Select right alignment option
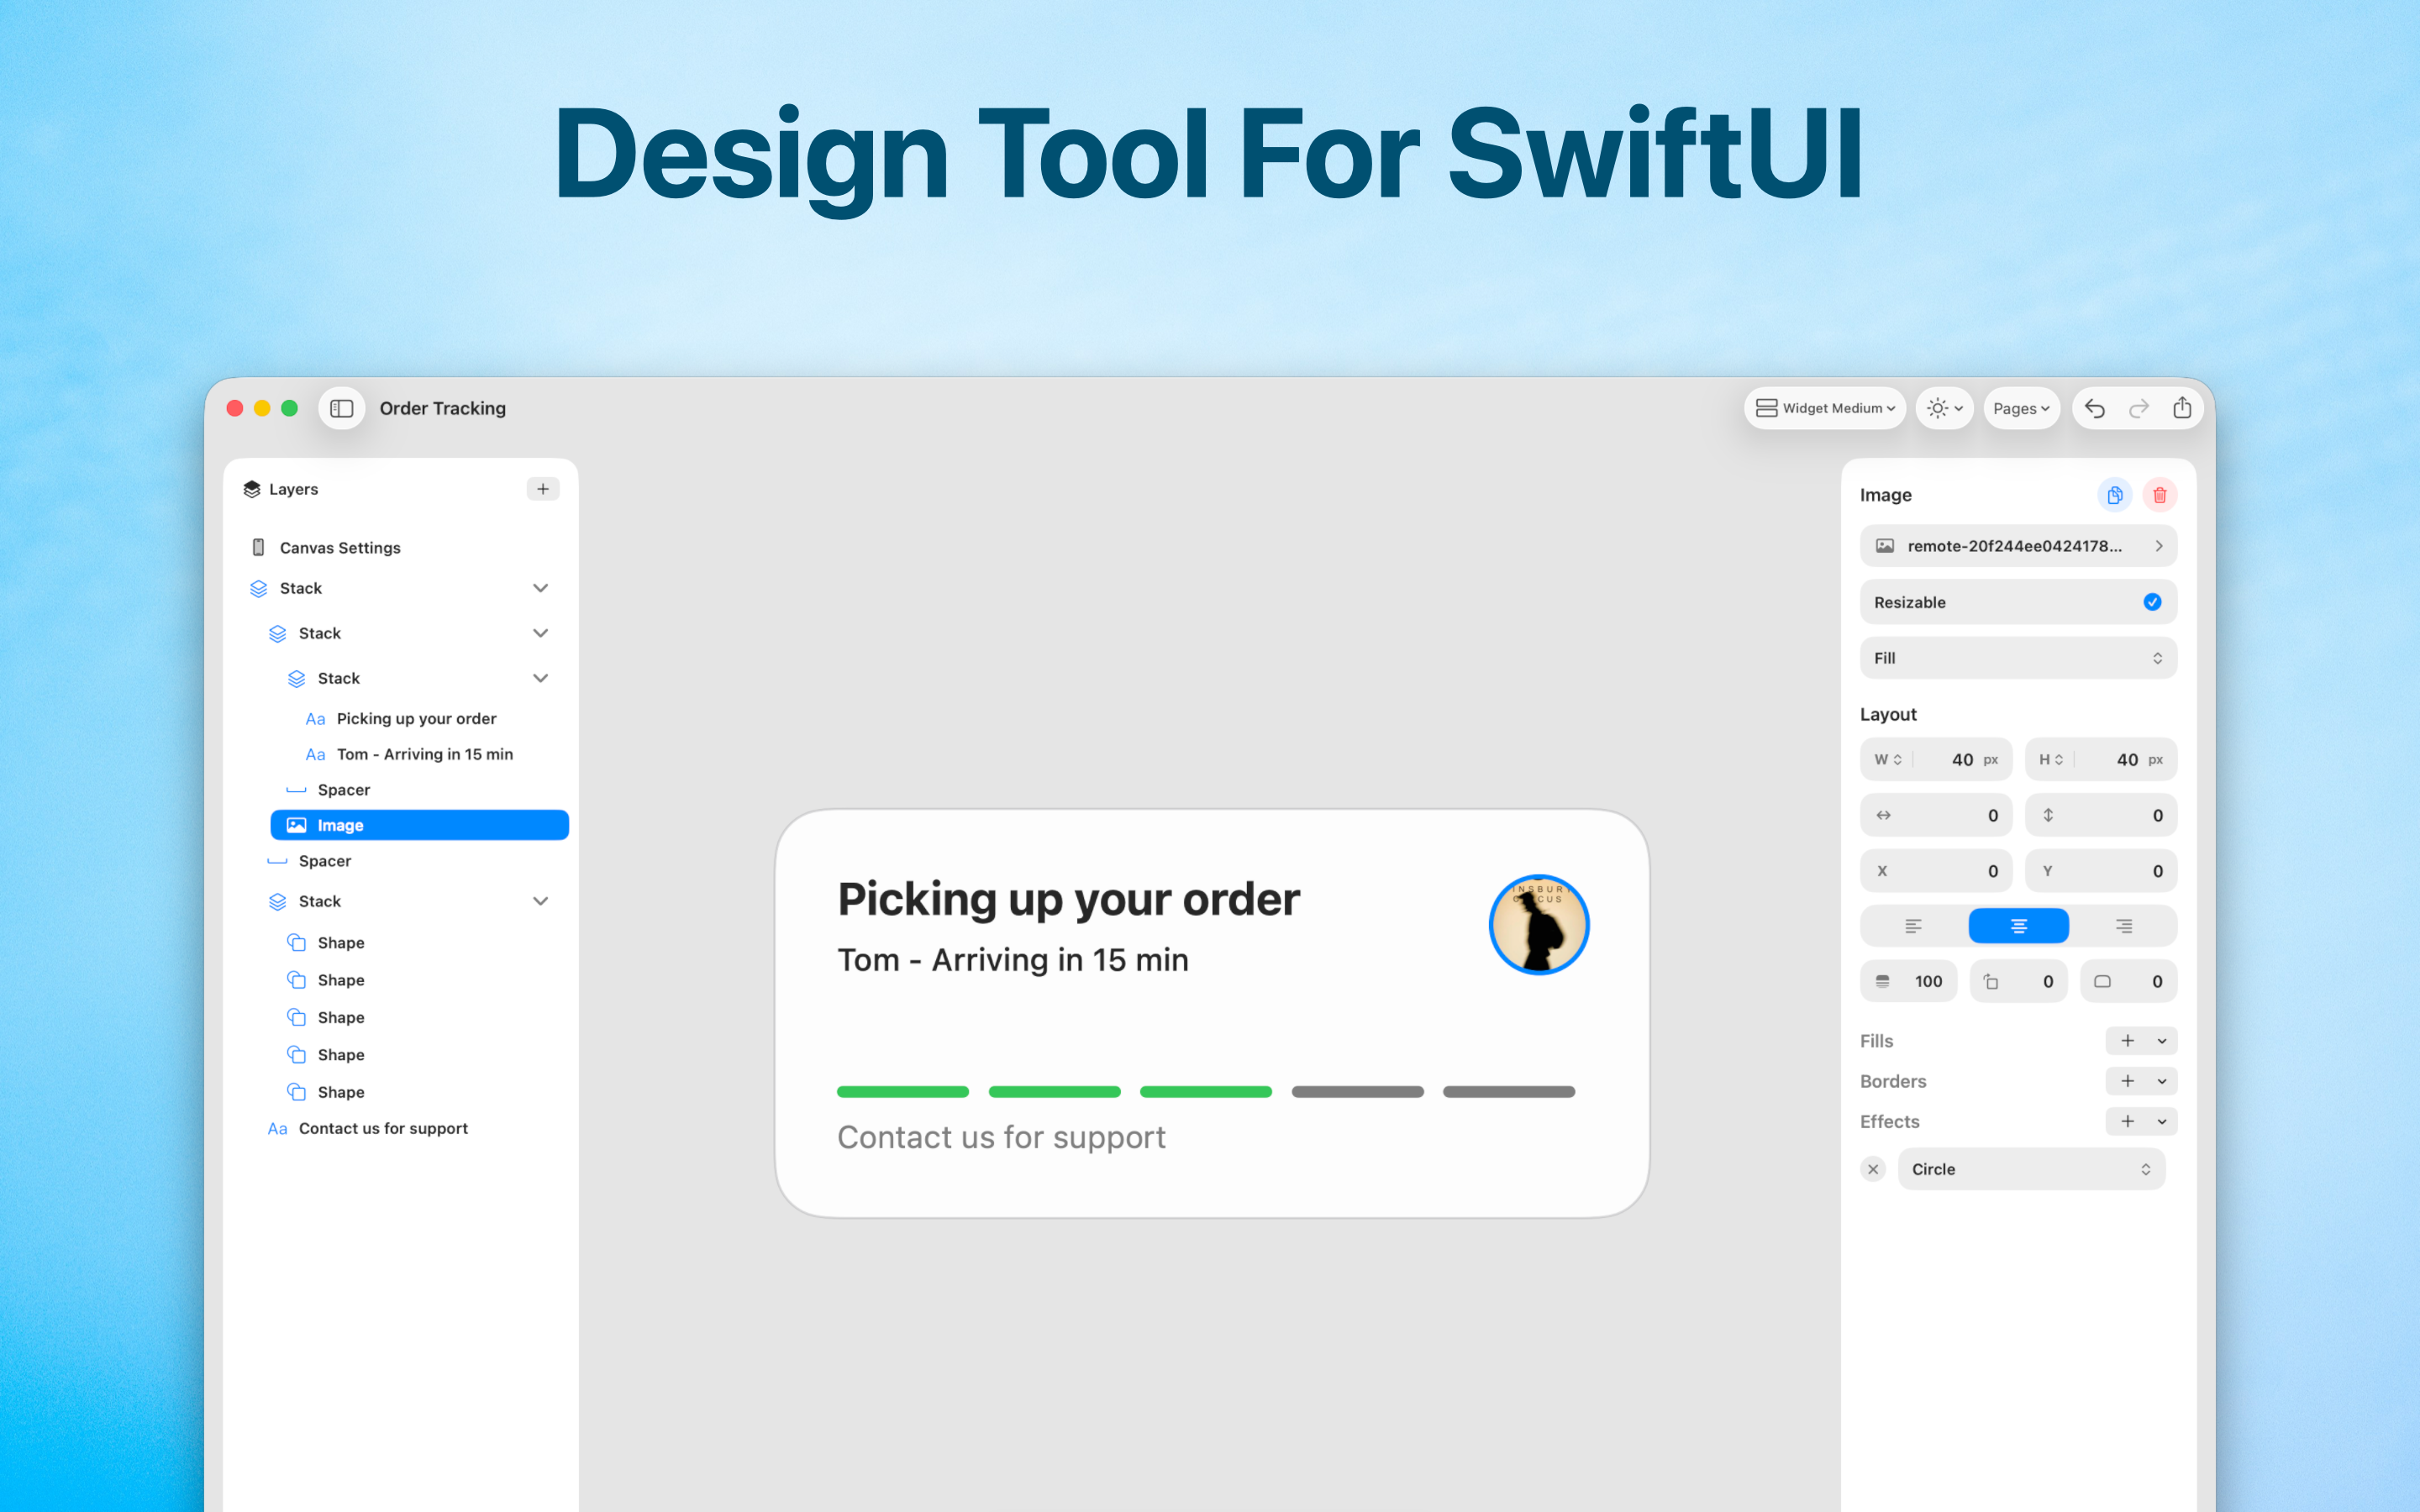 coord(2124,926)
